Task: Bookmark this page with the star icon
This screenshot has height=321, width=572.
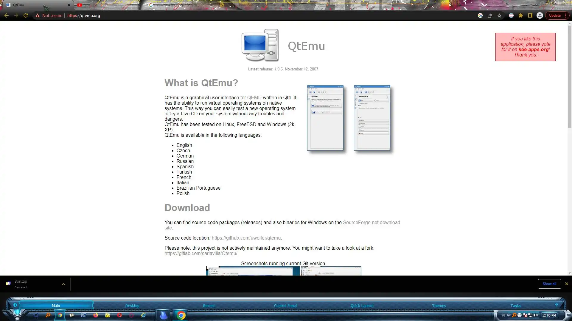Action: coord(499,15)
